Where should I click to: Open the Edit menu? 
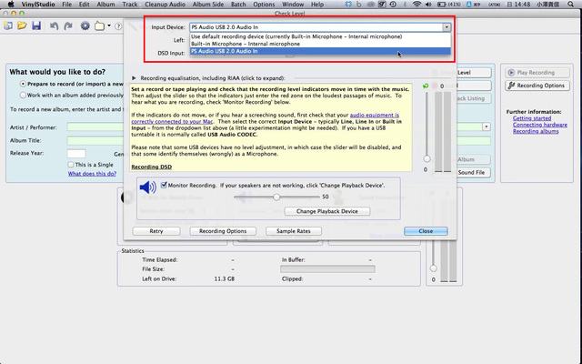coord(85,5)
